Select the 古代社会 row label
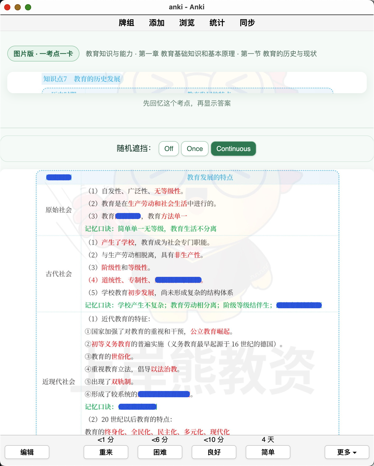374x466 pixels. [59, 274]
